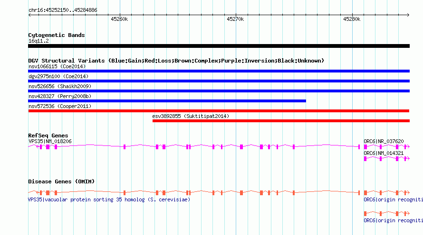423x235 pixels.
Task: Click the chr16:45252150..45284886 coordinate label
Action: pyautogui.click(x=63, y=10)
